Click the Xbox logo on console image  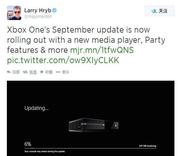click(x=116, y=126)
